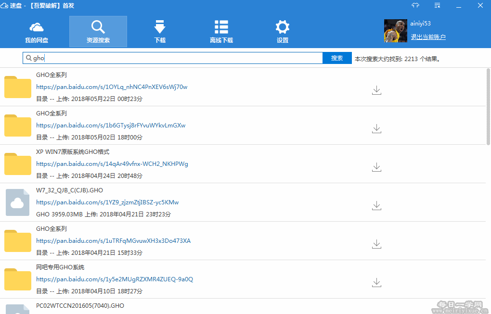Screen dimensions: 491x314
Task: Download the 网吧专用GHO系统 result
Action: (x=376, y=282)
